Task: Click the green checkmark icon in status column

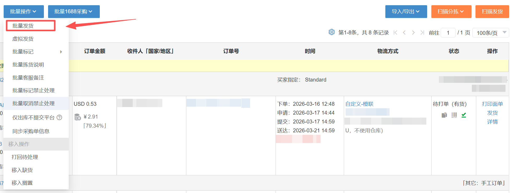Action: point(464,115)
